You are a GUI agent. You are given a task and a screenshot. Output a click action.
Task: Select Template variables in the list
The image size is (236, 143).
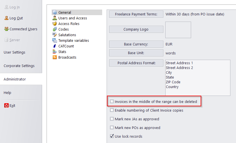(x=74, y=40)
